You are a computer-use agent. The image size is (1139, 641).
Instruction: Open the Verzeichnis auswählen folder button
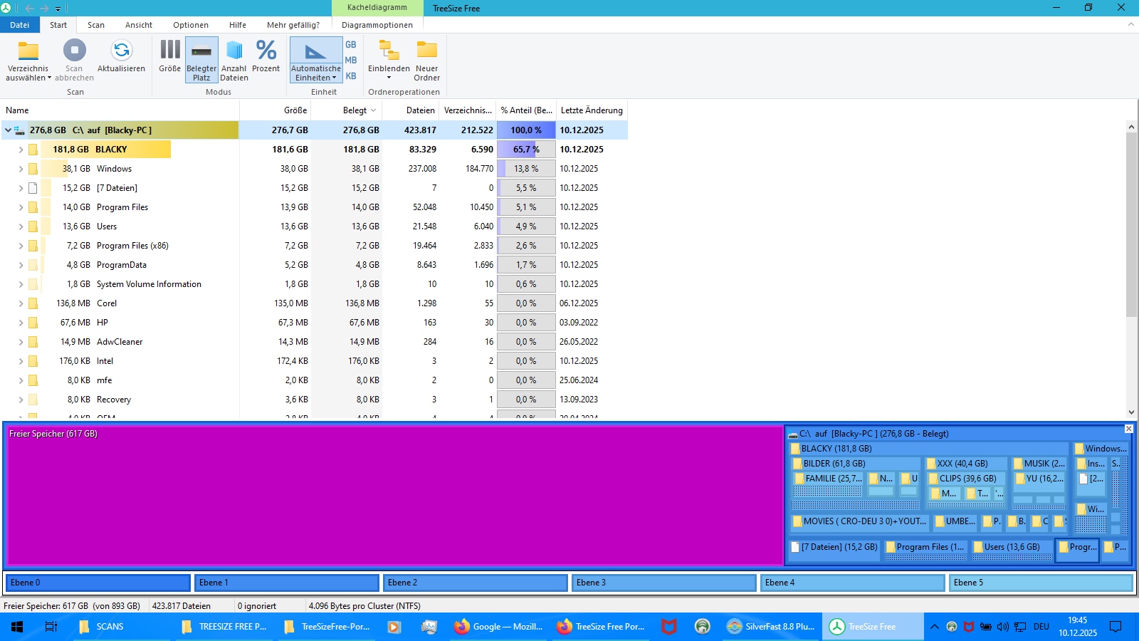tap(28, 61)
